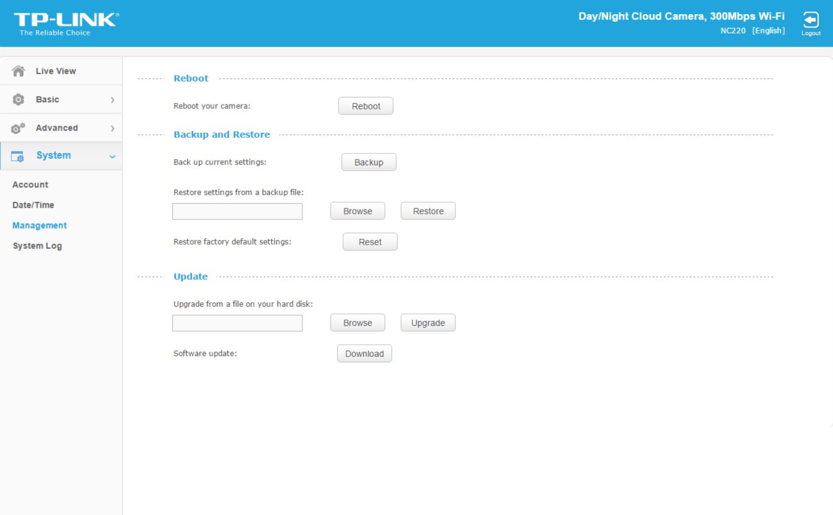The image size is (833, 515).
Task: Click the Live View home icon
Action: (x=19, y=71)
